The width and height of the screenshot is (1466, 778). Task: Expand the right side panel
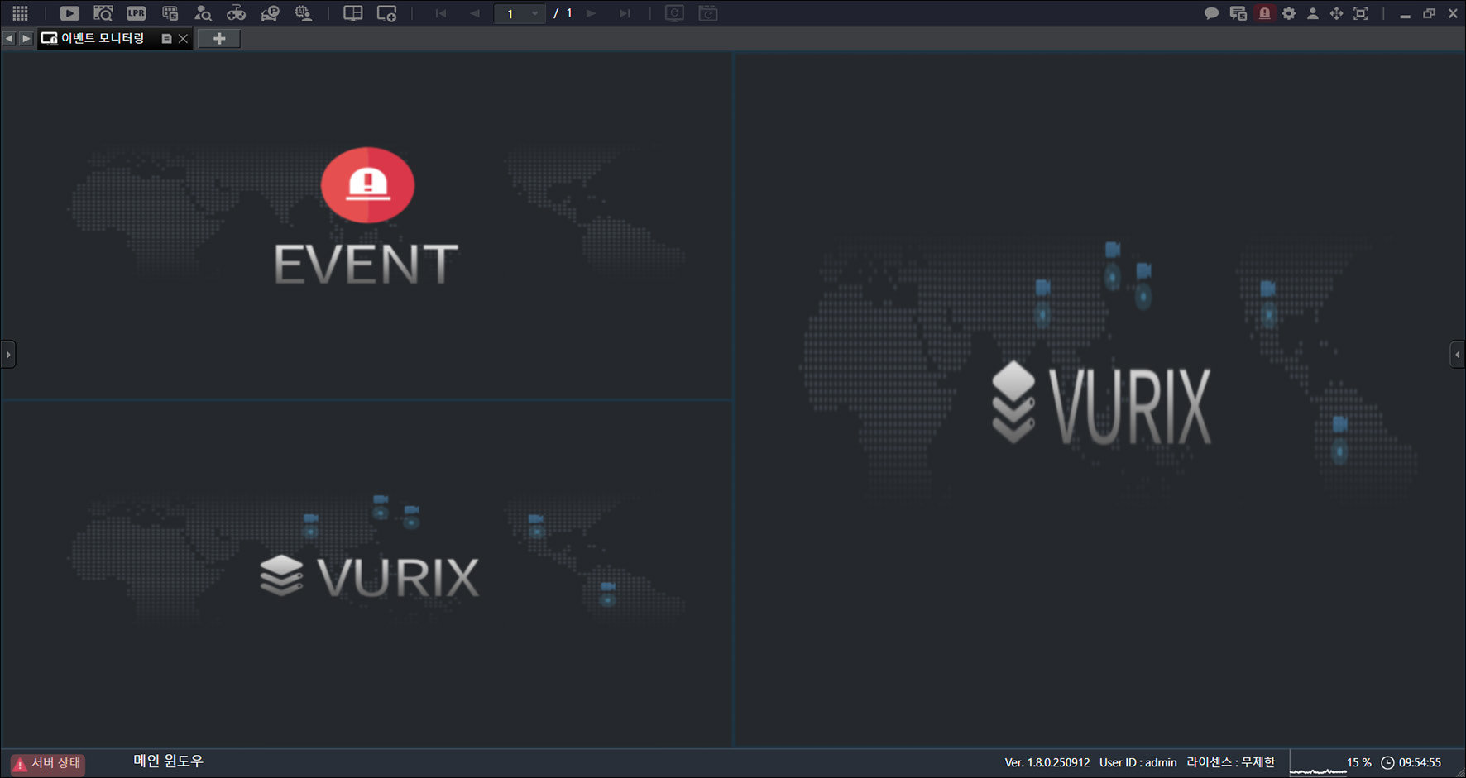[1458, 355]
